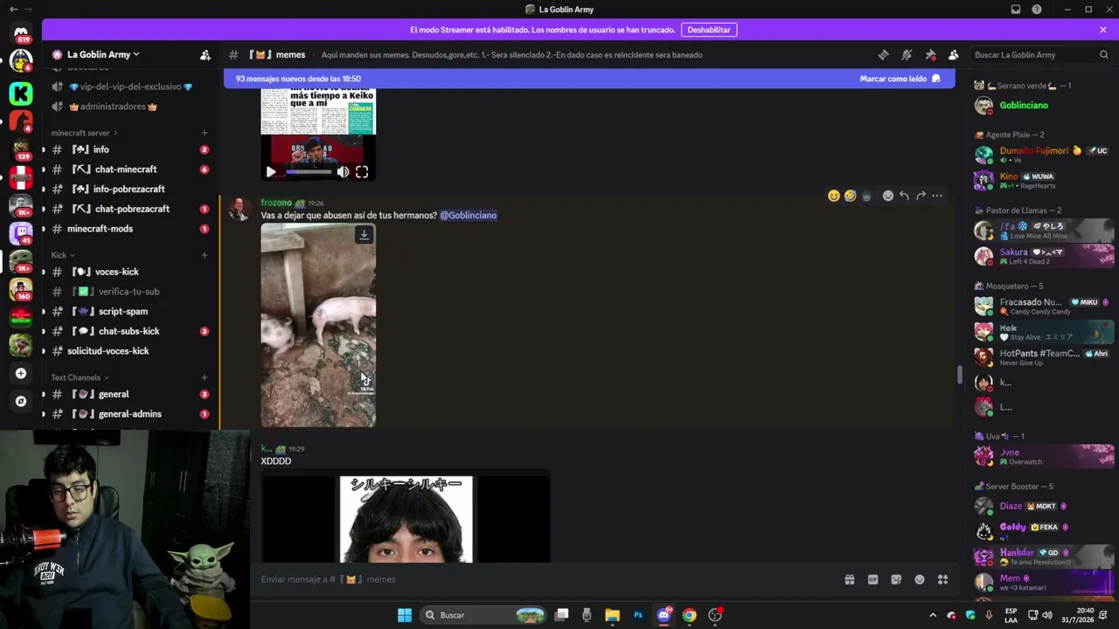Click the @Goblinciano mention link
1119x629 pixels.
click(468, 215)
